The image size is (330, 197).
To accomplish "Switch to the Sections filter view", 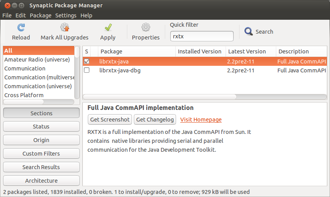I will tap(41, 113).
